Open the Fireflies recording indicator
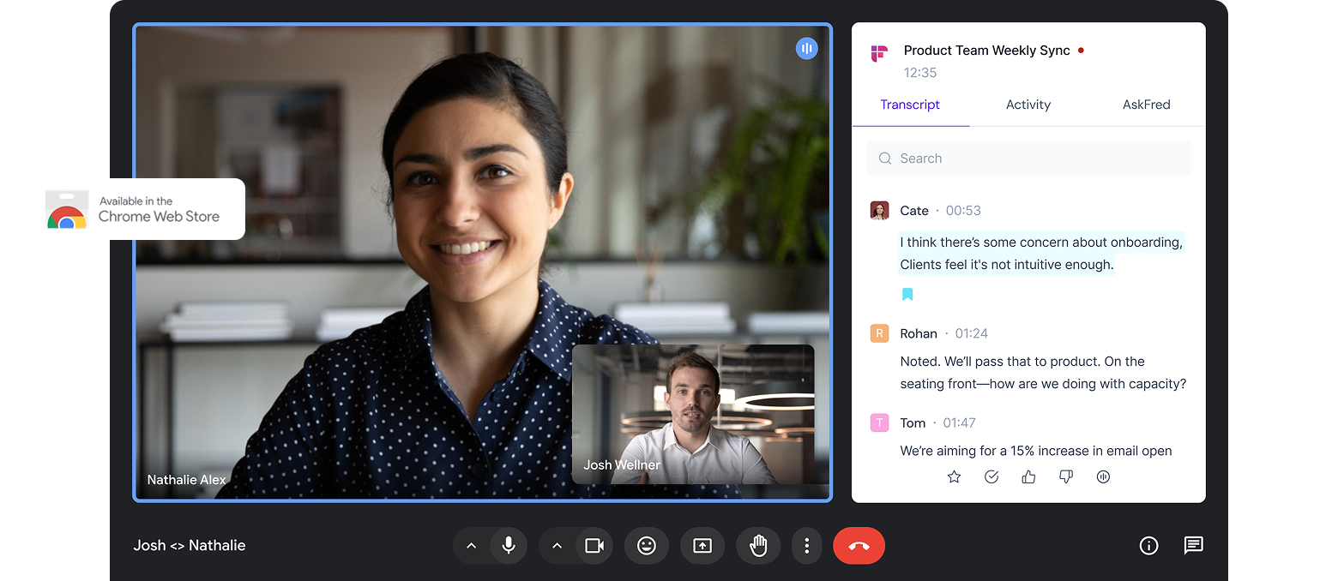This screenshot has width=1338, height=581. [x=807, y=48]
